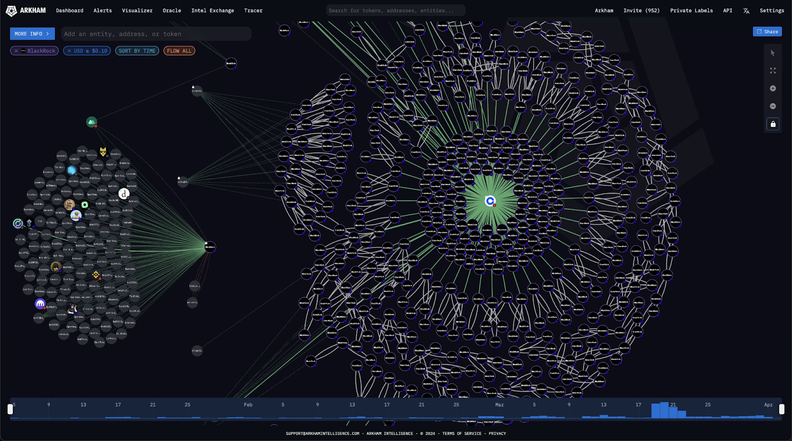Open the Alerts page
The image size is (792, 441).
(102, 10)
